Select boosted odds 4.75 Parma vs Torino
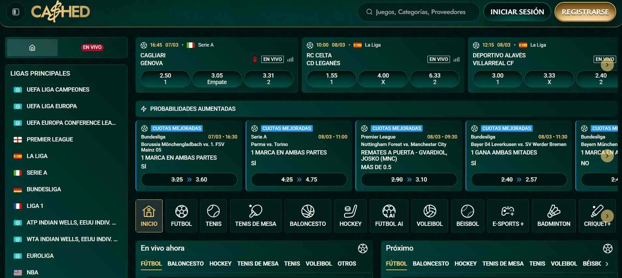This screenshot has height=278, width=622. [299, 180]
